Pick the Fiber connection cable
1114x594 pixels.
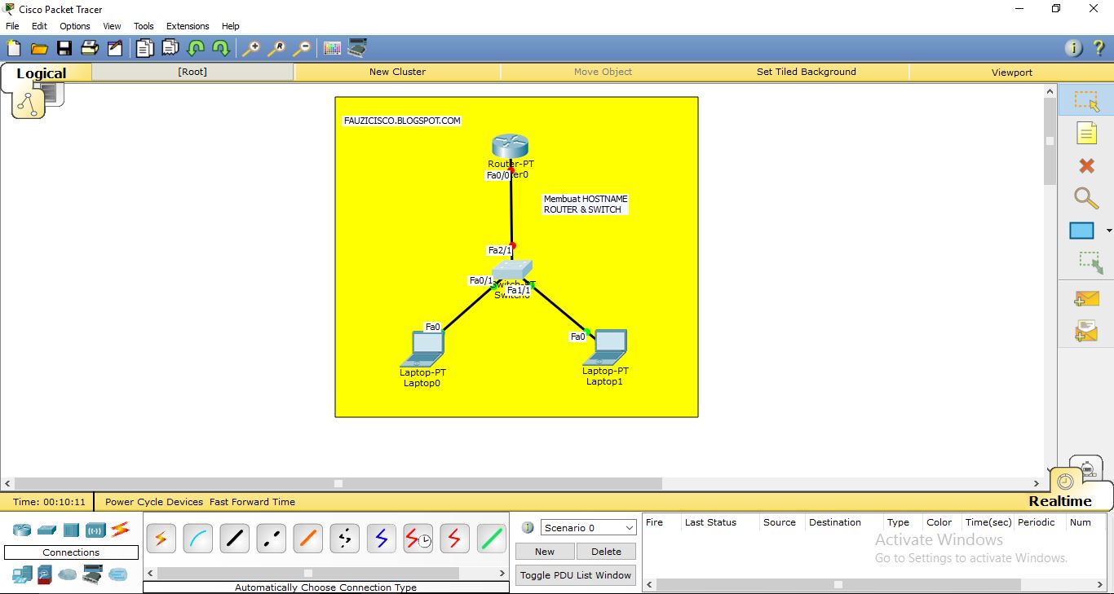[x=307, y=538]
